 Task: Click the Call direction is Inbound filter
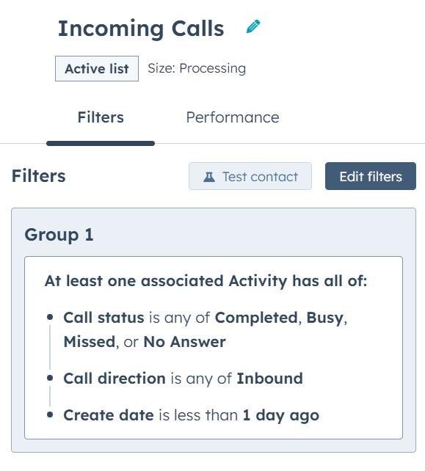(x=183, y=378)
